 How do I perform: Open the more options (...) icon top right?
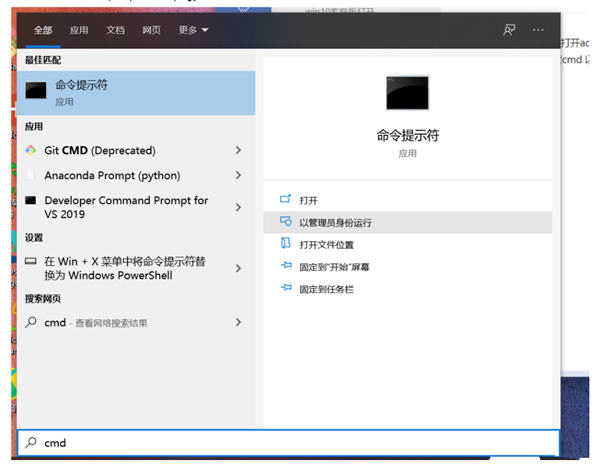point(538,30)
